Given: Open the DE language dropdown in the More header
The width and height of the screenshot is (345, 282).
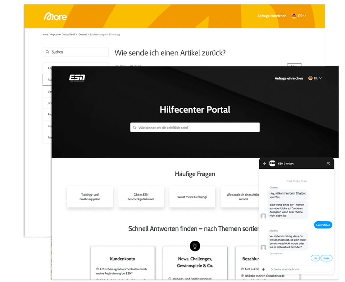Looking at the screenshot, I should (x=302, y=16).
